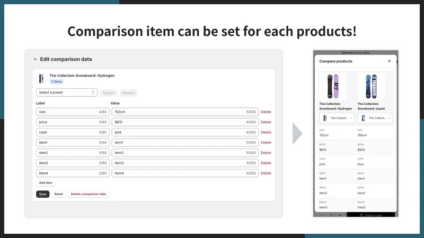Click the 'imte3' value in popup

361,207
